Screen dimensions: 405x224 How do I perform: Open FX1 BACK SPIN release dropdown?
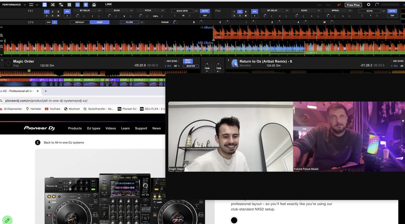pos(196,11)
